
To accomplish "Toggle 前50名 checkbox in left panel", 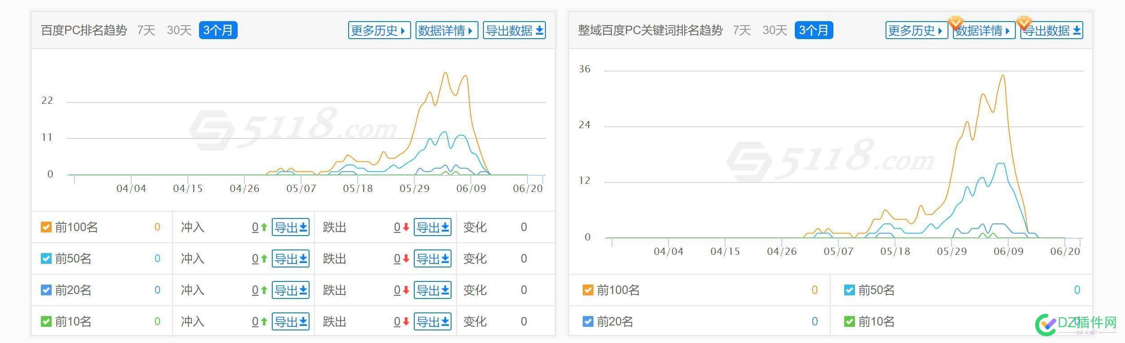I will 46,258.
